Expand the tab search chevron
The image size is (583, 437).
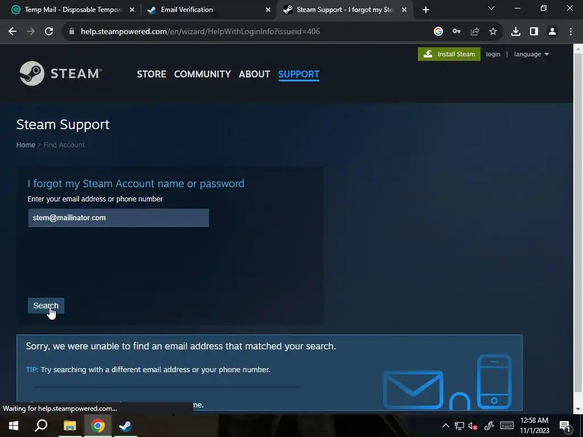coord(491,8)
